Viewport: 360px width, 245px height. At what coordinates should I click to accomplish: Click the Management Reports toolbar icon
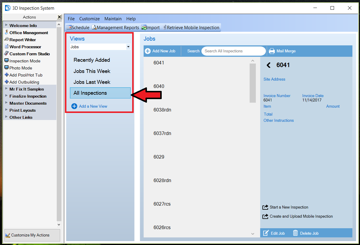[x=94, y=27]
